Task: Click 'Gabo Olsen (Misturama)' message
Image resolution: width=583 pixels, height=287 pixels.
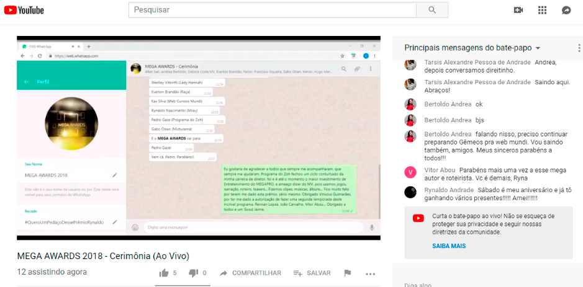Action: pyautogui.click(x=182, y=130)
